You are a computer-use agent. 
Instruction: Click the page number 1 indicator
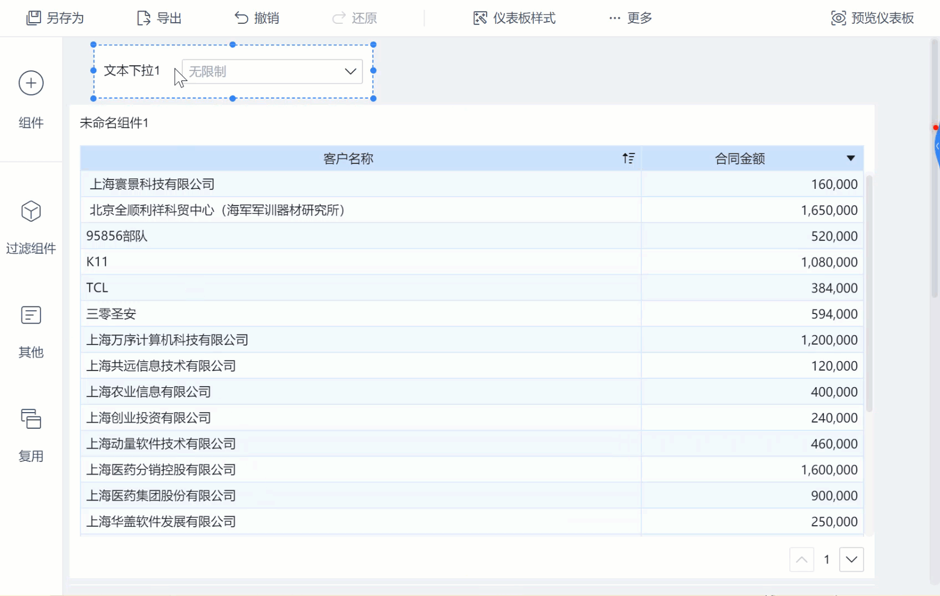click(x=826, y=559)
